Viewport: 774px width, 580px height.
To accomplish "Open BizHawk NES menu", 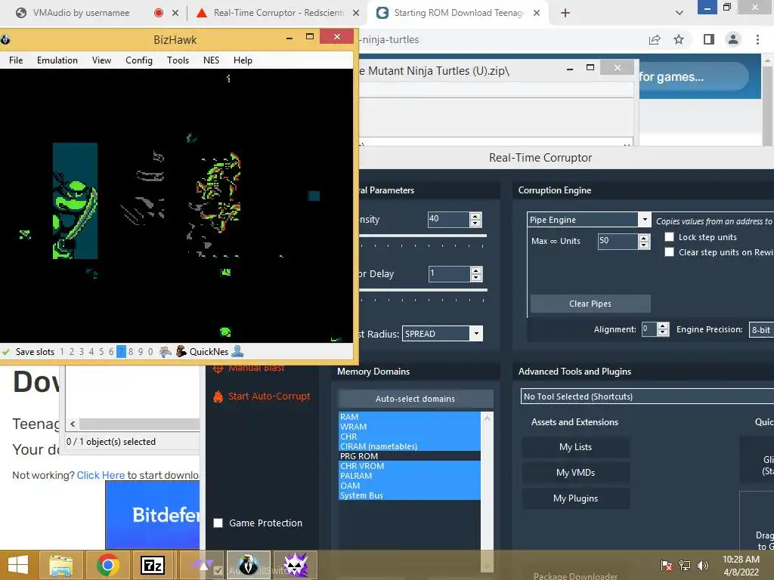I will [x=212, y=60].
